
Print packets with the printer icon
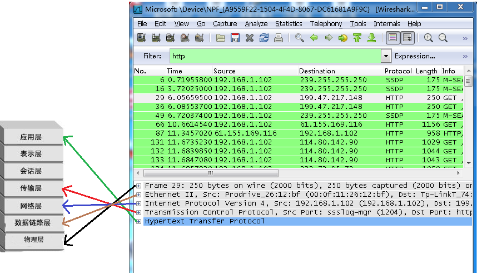(279, 38)
